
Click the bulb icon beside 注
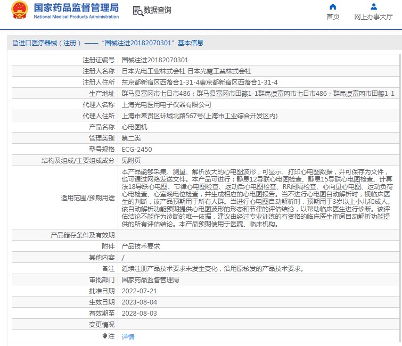(x=104, y=336)
